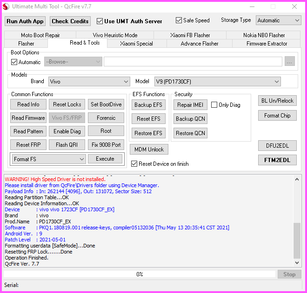Image resolution: width=307 pixels, height=293 pixels.
Task: Click the Patch Level 2021-05-01 log line
Action: pyautogui.click(x=35, y=240)
